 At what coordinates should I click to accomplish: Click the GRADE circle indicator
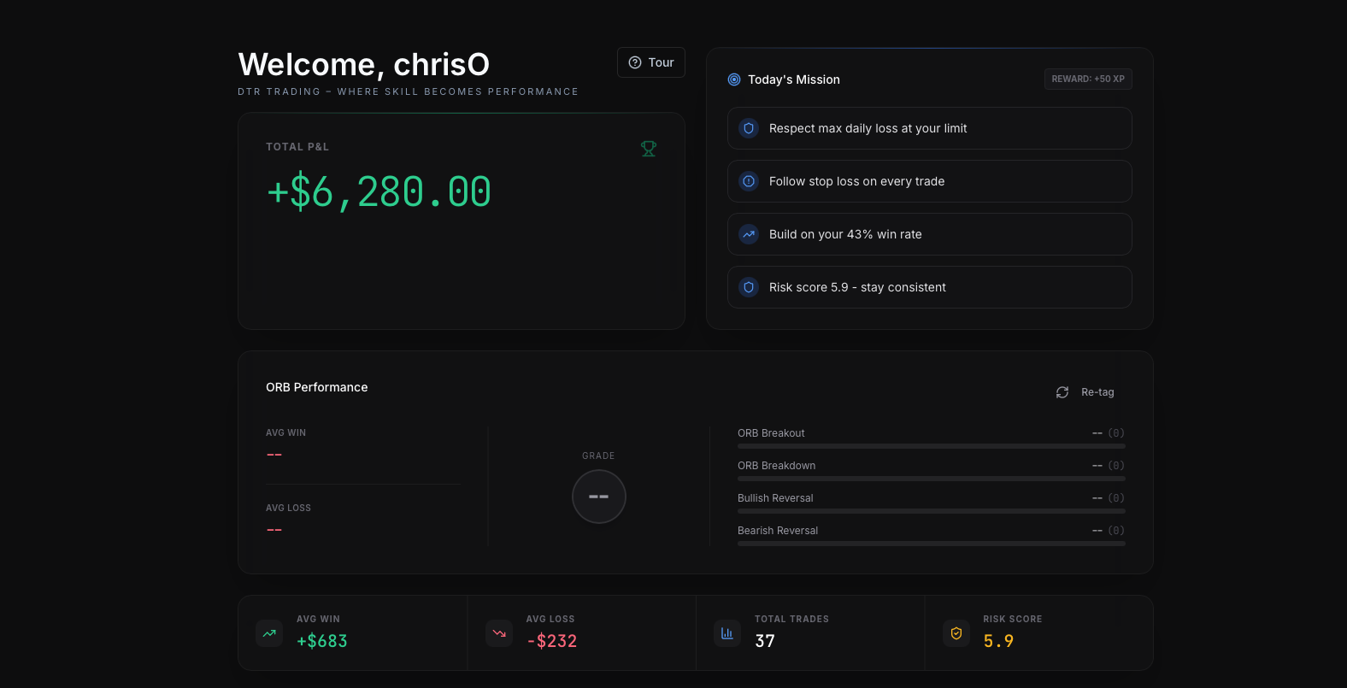599,497
